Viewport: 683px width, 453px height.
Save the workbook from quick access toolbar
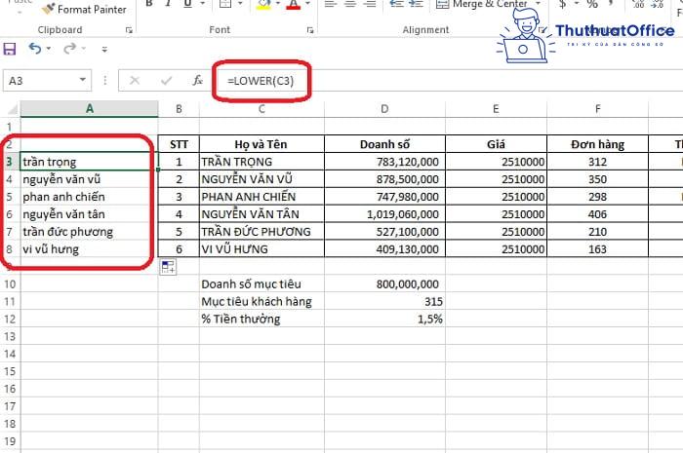point(11,49)
